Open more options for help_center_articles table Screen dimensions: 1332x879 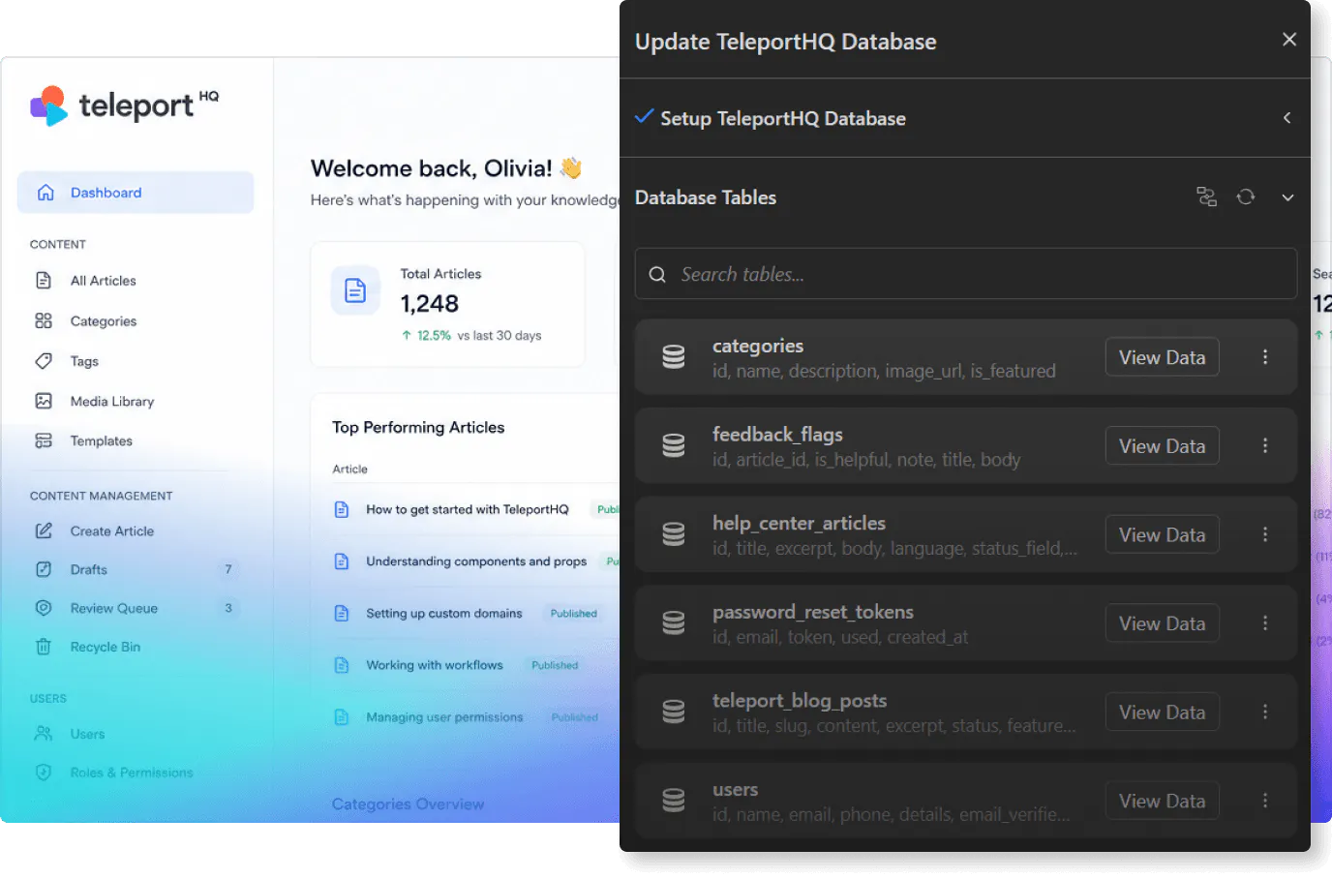coord(1265,535)
